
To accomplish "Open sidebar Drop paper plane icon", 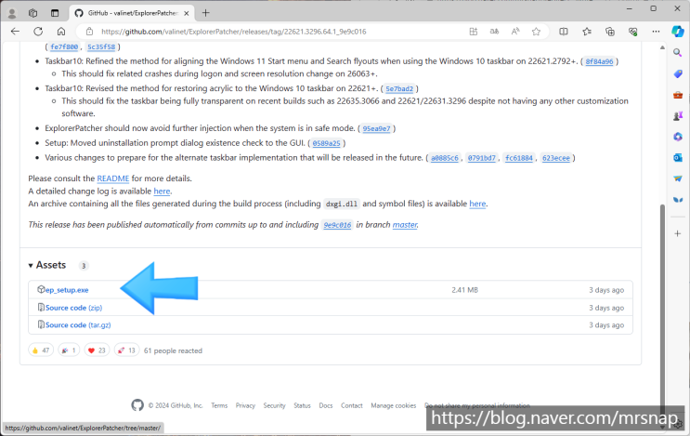I will click(x=678, y=178).
